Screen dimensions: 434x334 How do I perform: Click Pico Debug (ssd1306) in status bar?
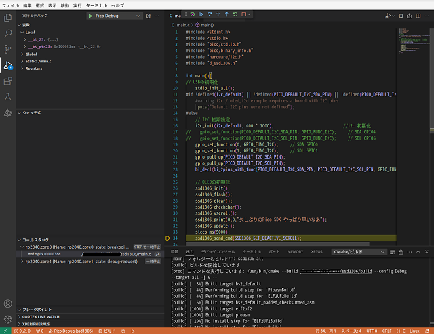[x=71, y=331]
